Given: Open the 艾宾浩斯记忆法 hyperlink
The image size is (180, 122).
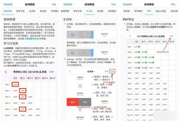Looking at the screenshot, I should click(32, 39).
